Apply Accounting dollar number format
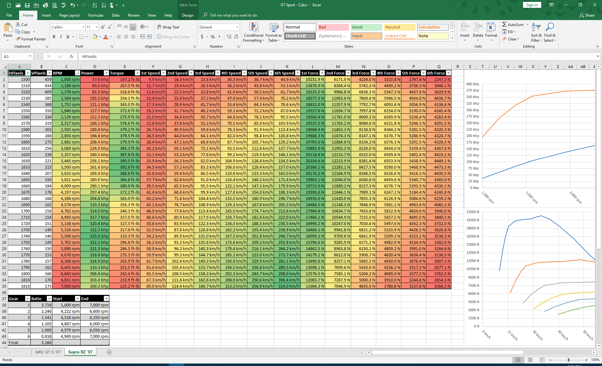This screenshot has width=602, height=366. tap(202, 37)
